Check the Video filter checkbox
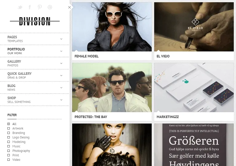 [x=9, y=160]
